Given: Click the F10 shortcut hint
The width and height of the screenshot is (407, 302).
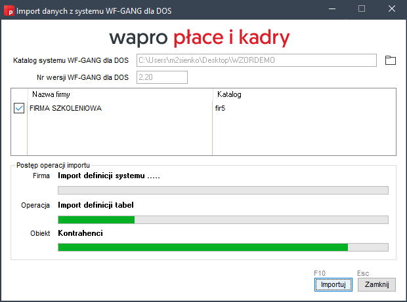Looking at the screenshot, I should pos(320,273).
